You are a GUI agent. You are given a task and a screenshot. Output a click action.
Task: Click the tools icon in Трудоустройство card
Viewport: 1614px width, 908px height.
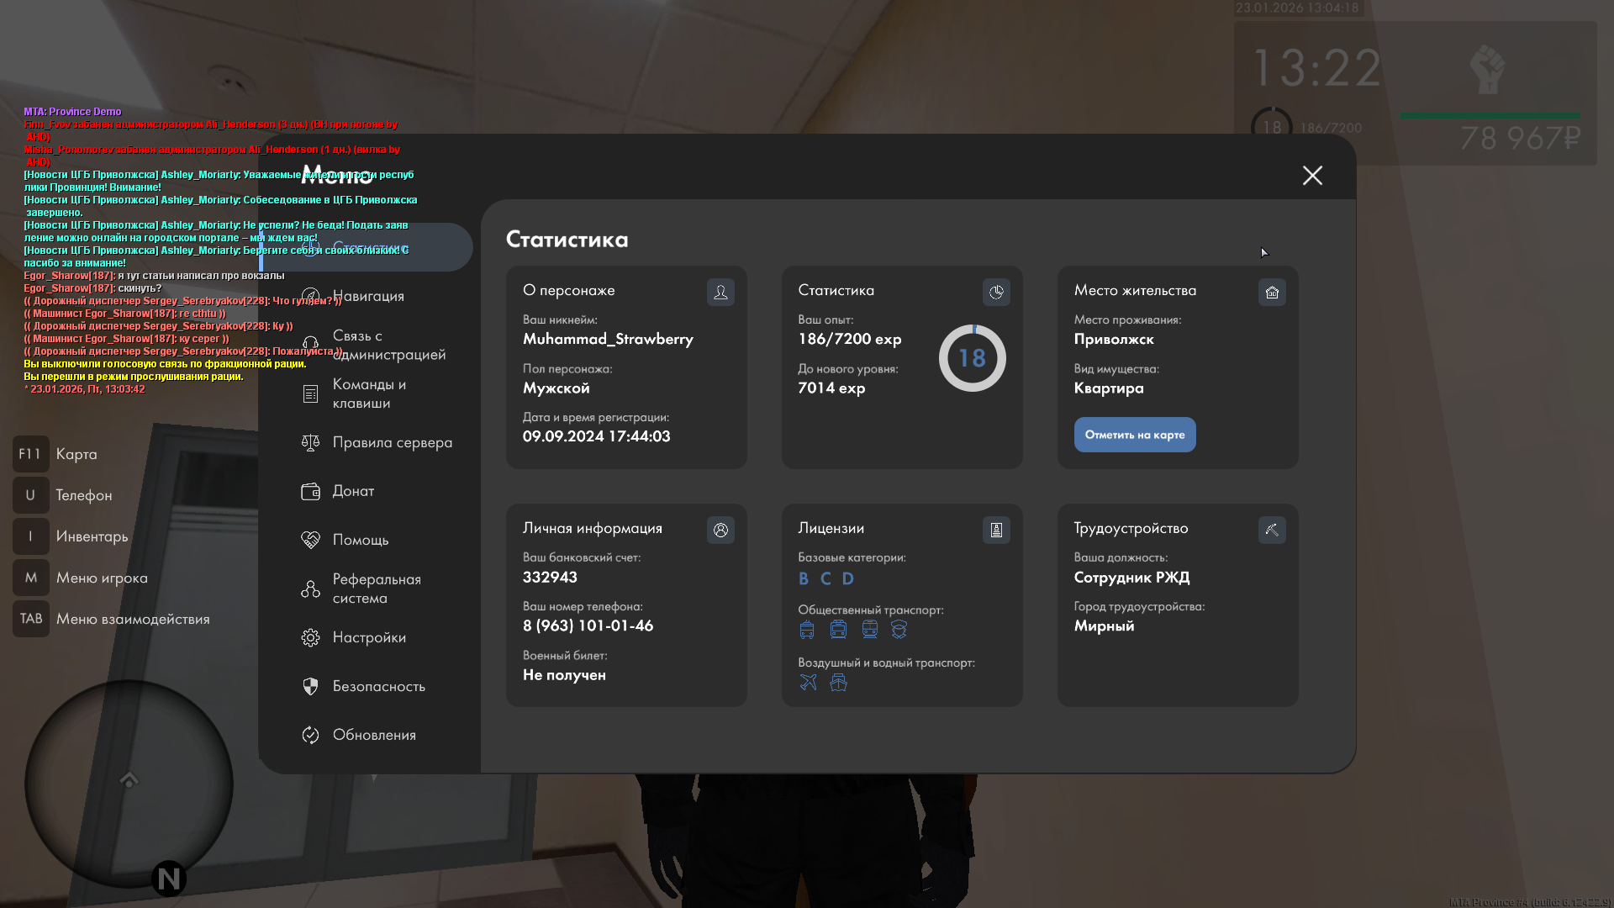1272,531
